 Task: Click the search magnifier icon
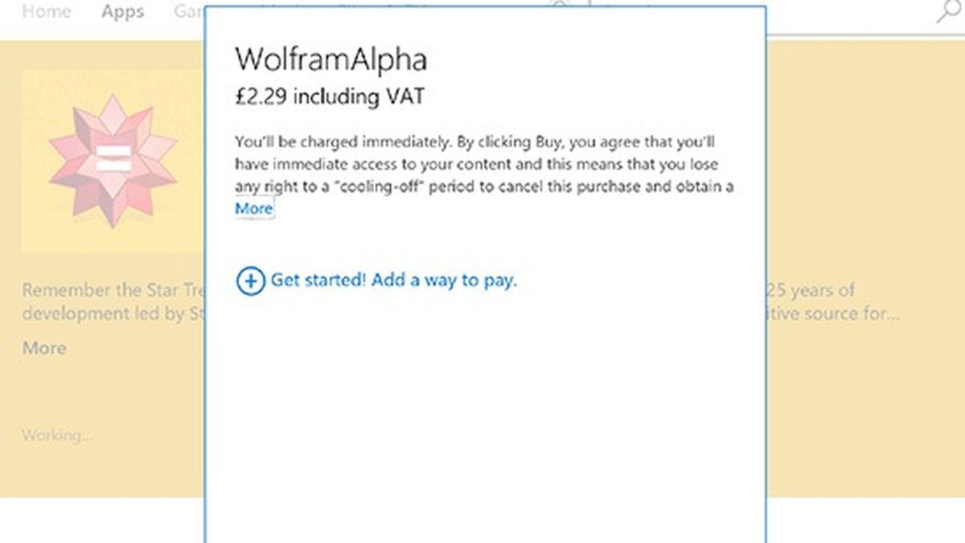[950, 12]
